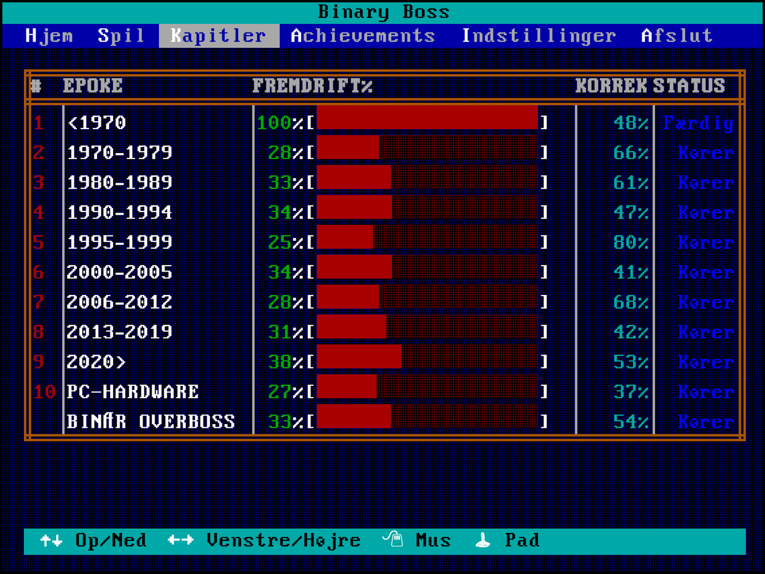Click the FREMDRIFT% column header
The height and width of the screenshot is (574, 765).
pos(312,86)
